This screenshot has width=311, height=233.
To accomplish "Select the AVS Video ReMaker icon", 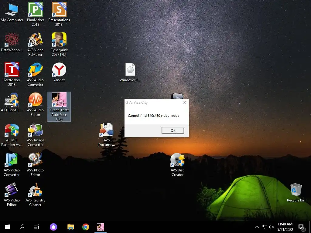I will point(35,44).
